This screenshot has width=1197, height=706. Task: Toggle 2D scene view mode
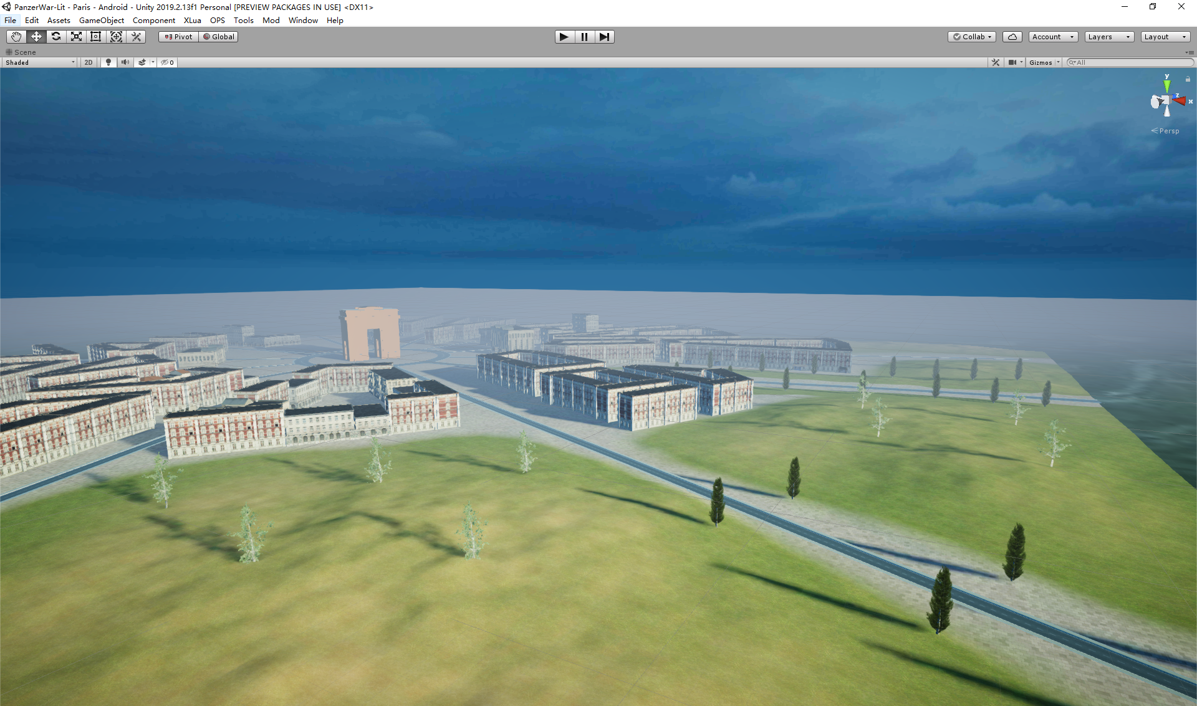pos(89,62)
